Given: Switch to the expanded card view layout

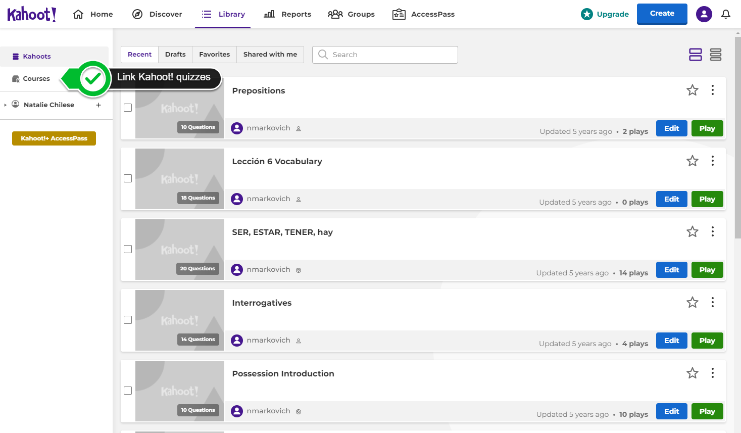Looking at the screenshot, I should (695, 55).
